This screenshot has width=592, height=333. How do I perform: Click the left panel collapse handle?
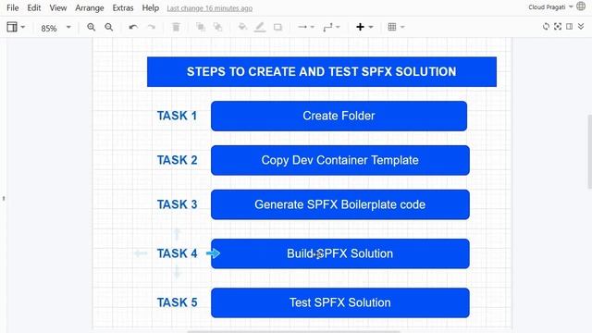4,198
